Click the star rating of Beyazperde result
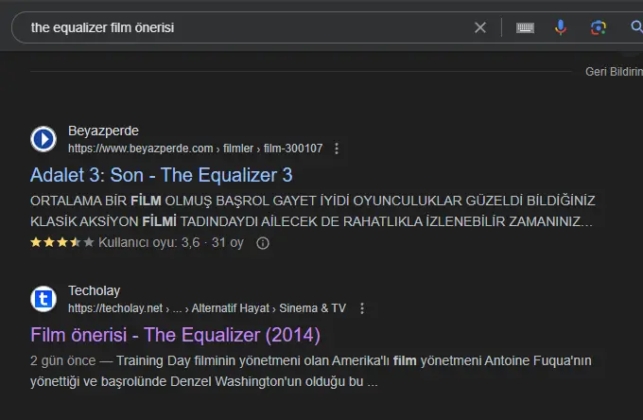Image resolution: width=643 pixels, height=420 pixels. [62, 242]
